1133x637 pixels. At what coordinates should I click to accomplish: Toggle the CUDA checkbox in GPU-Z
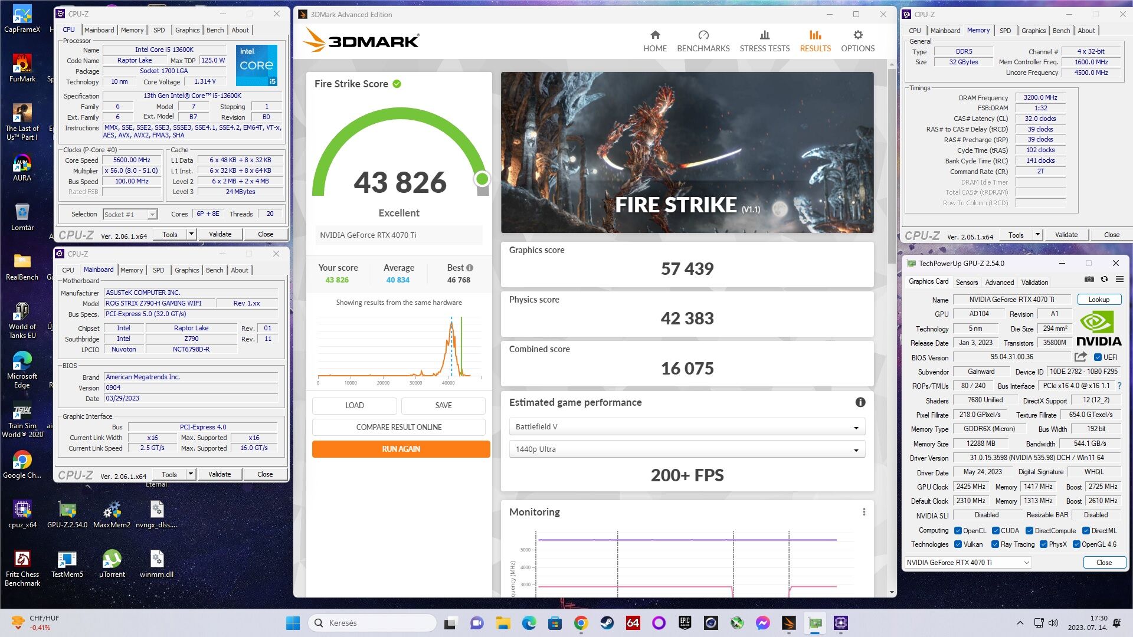click(x=996, y=530)
